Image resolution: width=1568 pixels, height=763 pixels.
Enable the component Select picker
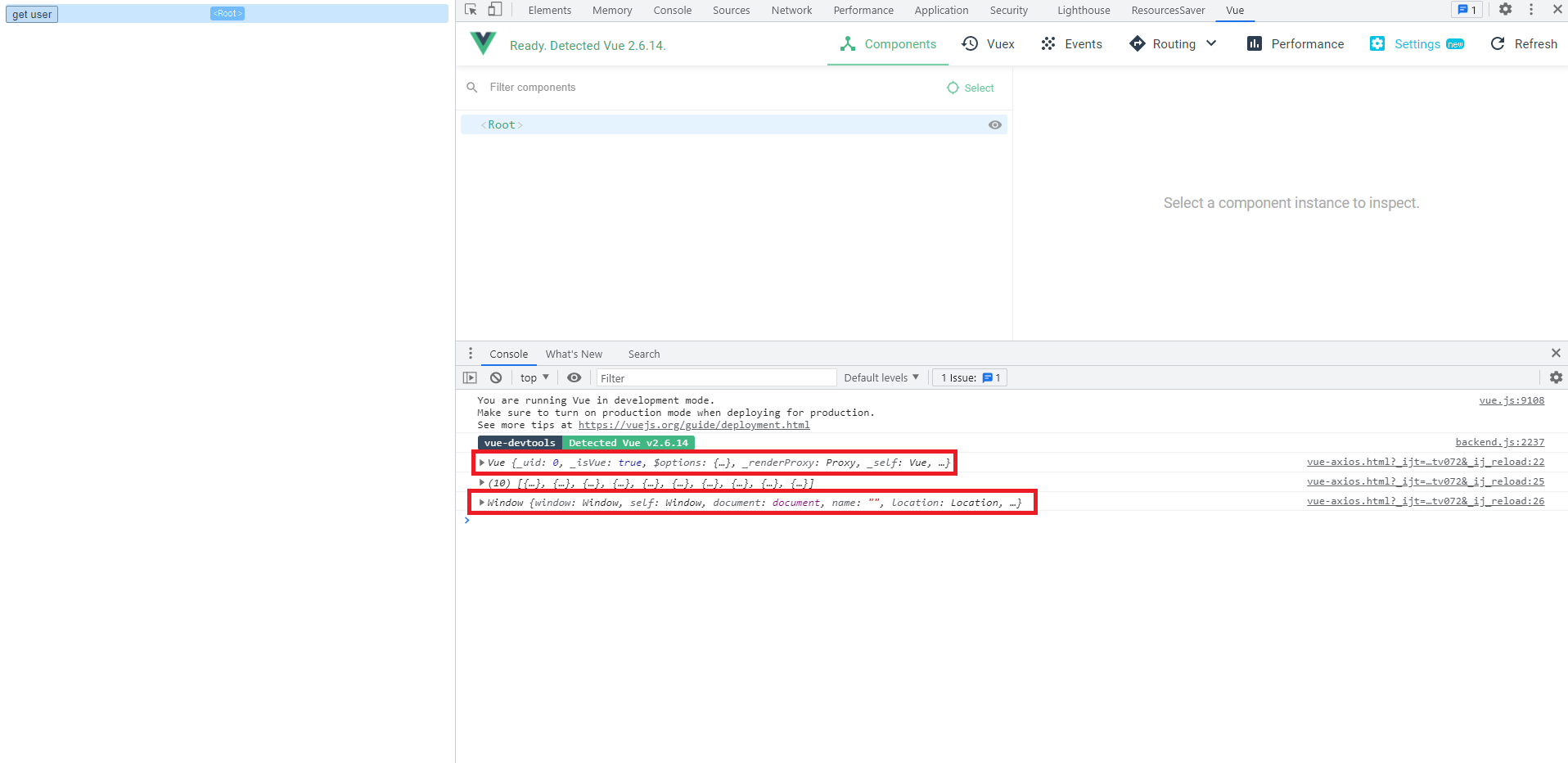pos(971,88)
